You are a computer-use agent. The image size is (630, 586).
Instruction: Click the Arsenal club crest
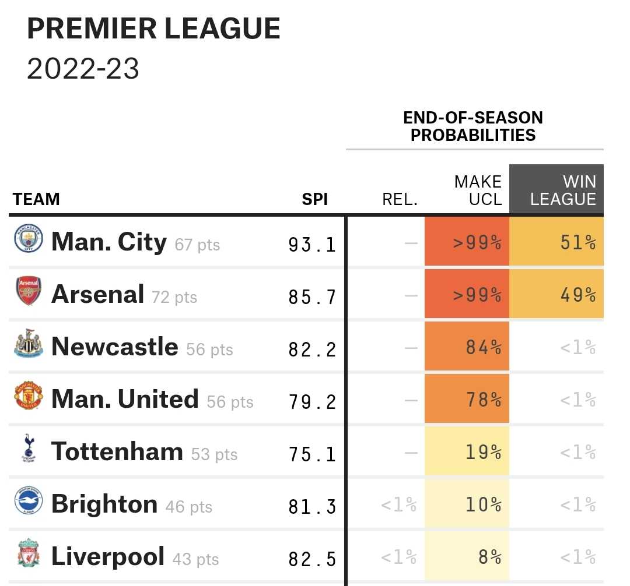29,291
